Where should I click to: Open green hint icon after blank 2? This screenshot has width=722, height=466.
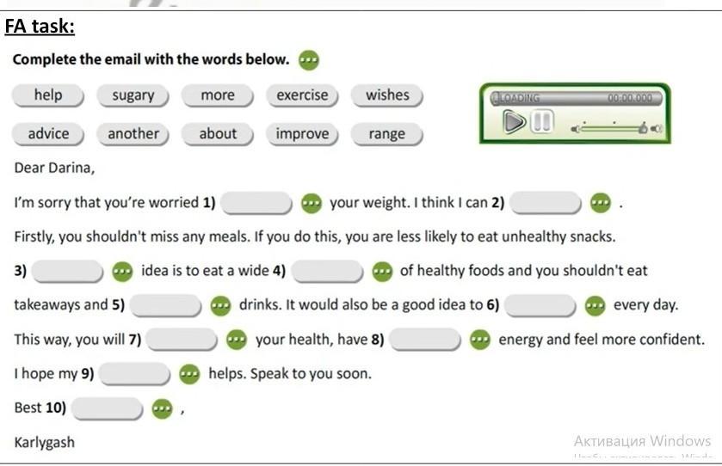601,202
